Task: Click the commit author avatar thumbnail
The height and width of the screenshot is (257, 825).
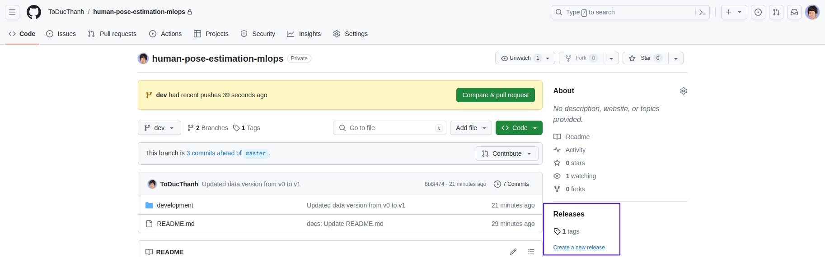Action: click(152, 184)
